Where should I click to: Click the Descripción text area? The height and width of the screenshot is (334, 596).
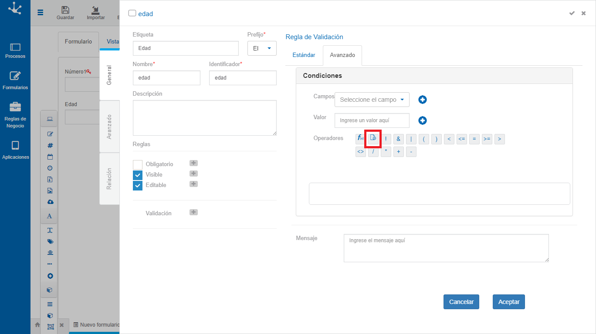coord(205,118)
